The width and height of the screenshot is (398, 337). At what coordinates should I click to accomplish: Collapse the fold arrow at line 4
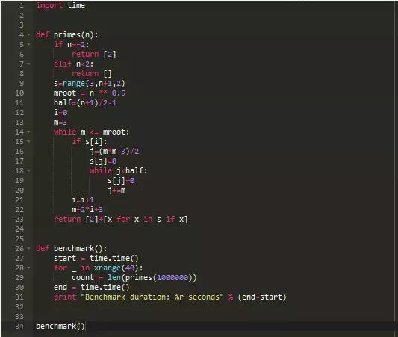tap(28, 34)
